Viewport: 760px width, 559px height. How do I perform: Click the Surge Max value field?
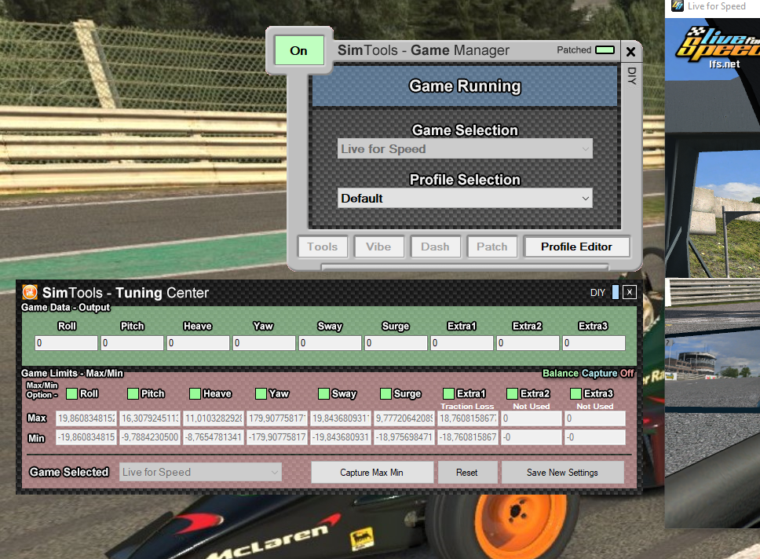pyautogui.click(x=404, y=418)
